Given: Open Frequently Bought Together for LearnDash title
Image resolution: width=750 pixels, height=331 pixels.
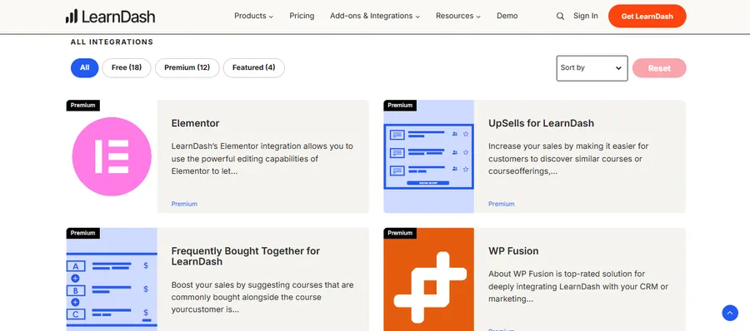Looking at the screenshot, I should click(245, 256).
